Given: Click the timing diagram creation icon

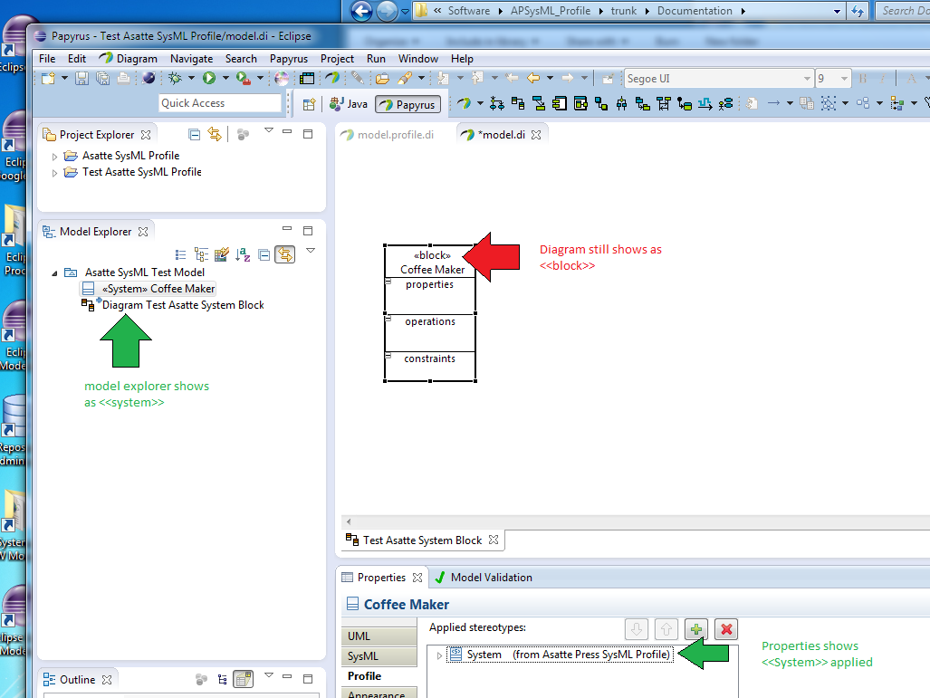Looking at the screenshot, I should click(705, 104).
